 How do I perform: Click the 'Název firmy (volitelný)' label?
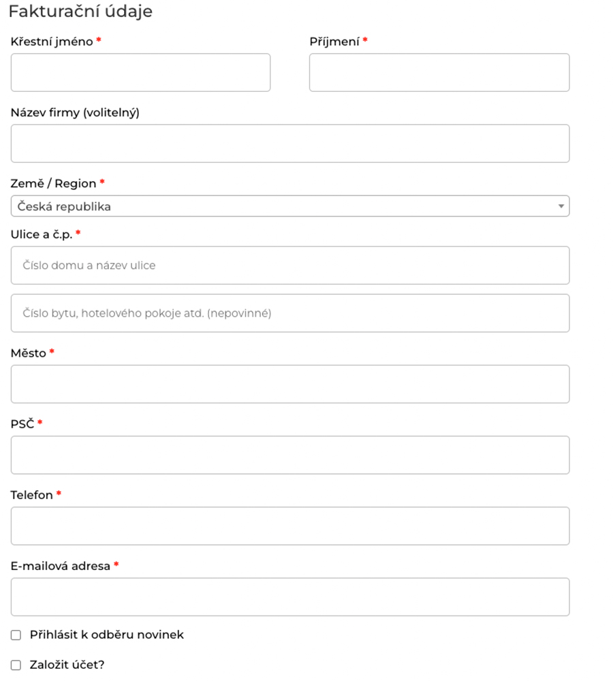(x=75, y=112)
